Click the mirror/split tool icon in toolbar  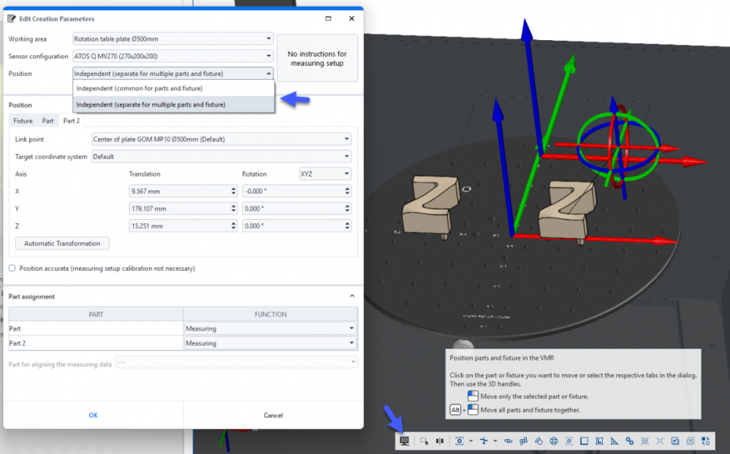coord(440,441)
